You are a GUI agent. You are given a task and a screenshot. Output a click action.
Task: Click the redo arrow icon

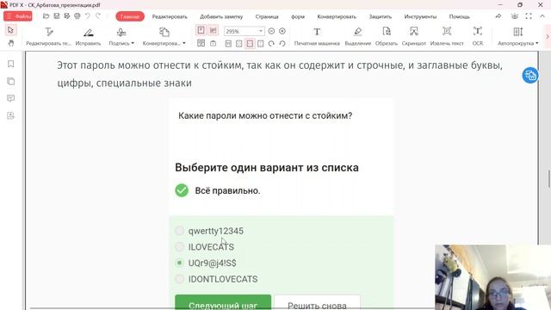[x=98, y=16]
